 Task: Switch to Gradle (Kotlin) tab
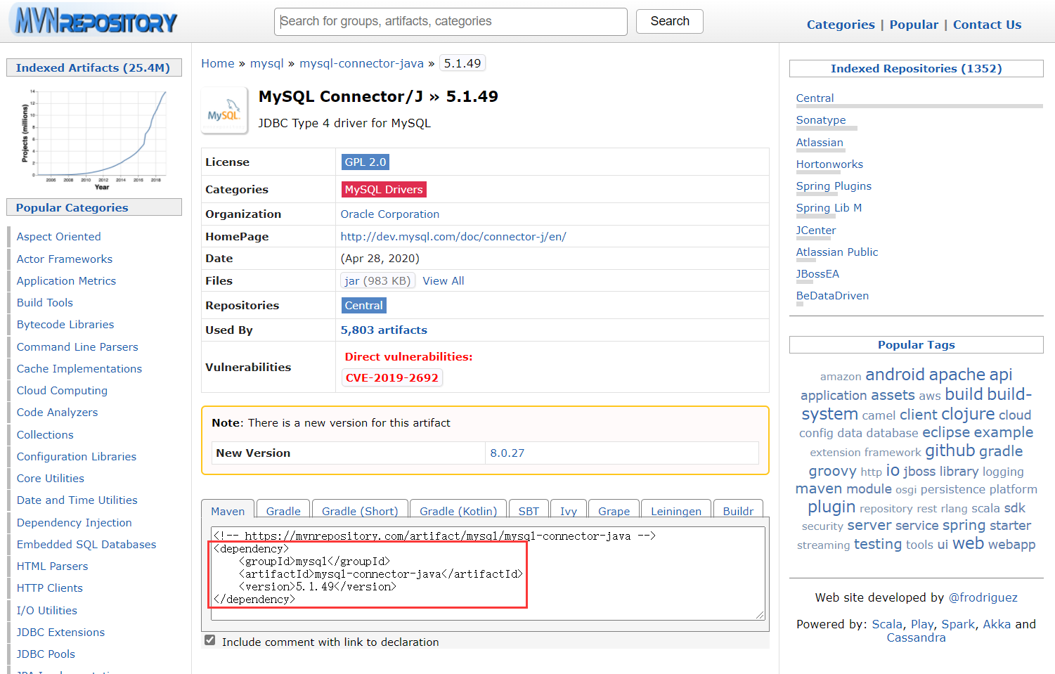458,511
